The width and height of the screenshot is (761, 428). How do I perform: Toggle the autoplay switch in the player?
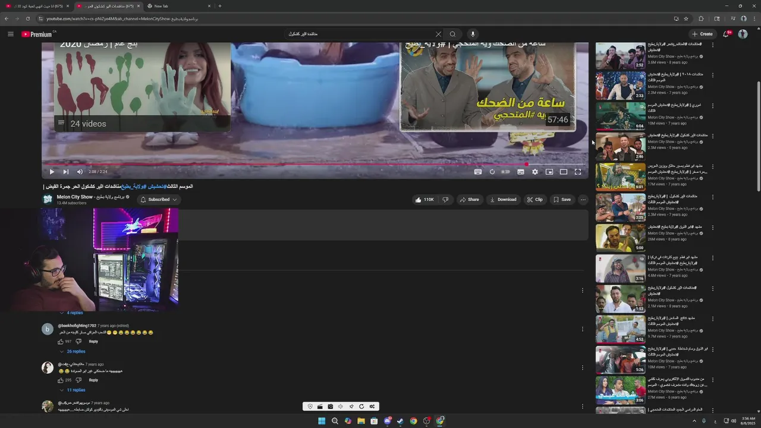tap(506, 172)
